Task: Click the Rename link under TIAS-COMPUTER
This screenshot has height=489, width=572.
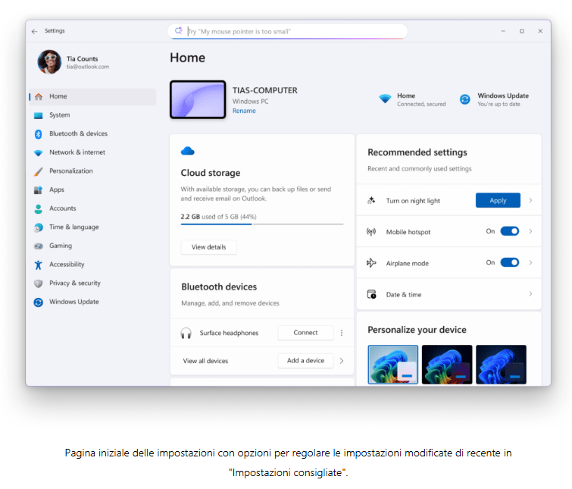Action: pyautogui.click(x=244, y=111)
